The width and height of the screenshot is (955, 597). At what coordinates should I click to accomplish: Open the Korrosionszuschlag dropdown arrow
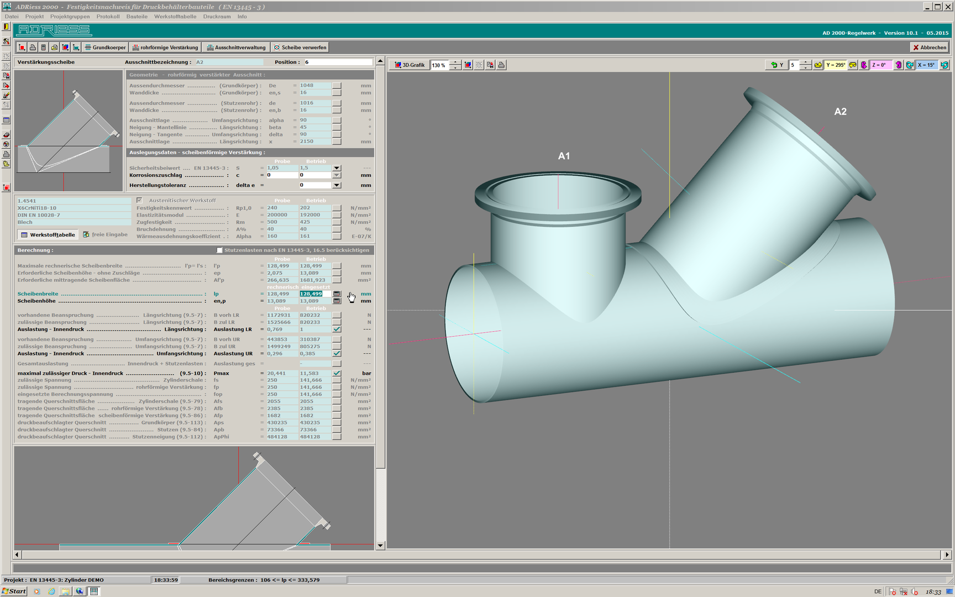click(x=337, y=175)
